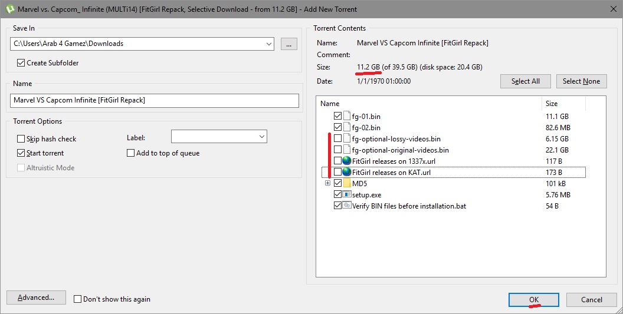Open the Label dropdown
623x314 pixels.
261,137
